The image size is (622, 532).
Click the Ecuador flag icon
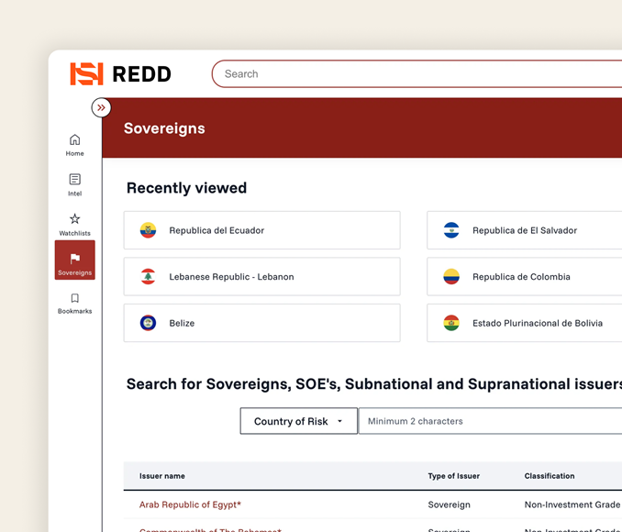pyautogui.click(x=148, y=230)
